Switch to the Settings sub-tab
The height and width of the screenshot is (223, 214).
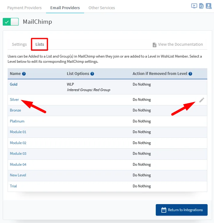[x=19, y=44]
